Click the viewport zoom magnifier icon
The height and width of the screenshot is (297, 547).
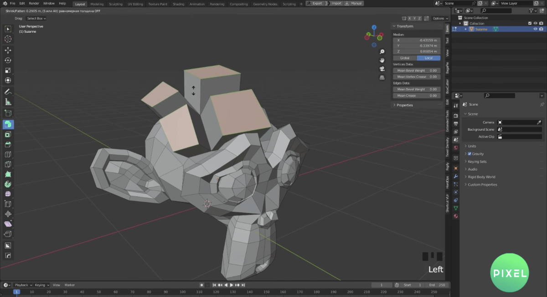pyautogui.click(x=382, y=52)
